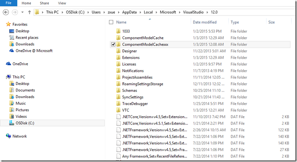Go up one folder level
The height and width of the screenshot is (162, 297).
29,12
